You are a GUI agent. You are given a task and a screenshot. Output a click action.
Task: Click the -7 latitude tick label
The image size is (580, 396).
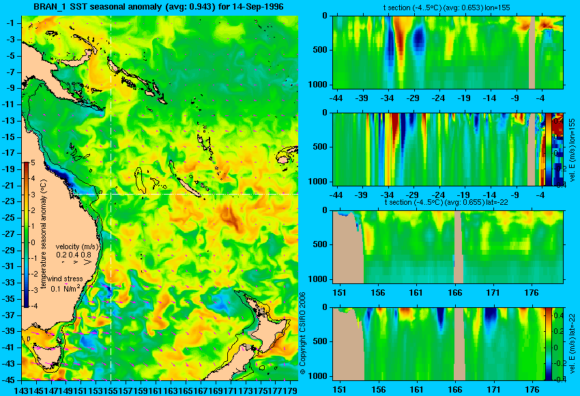click(10, 72)
